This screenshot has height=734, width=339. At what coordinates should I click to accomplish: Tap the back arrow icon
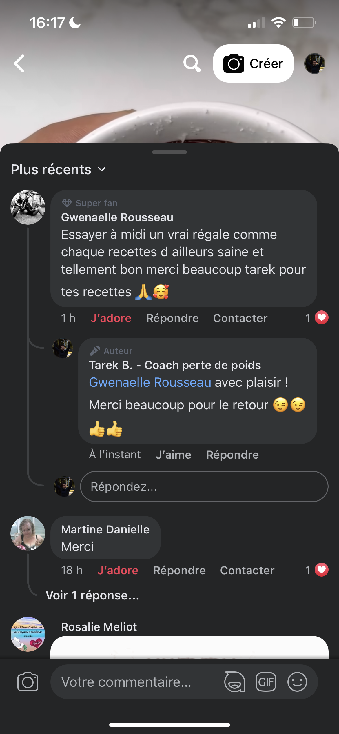pyautogui.click(x=19, y=63)
